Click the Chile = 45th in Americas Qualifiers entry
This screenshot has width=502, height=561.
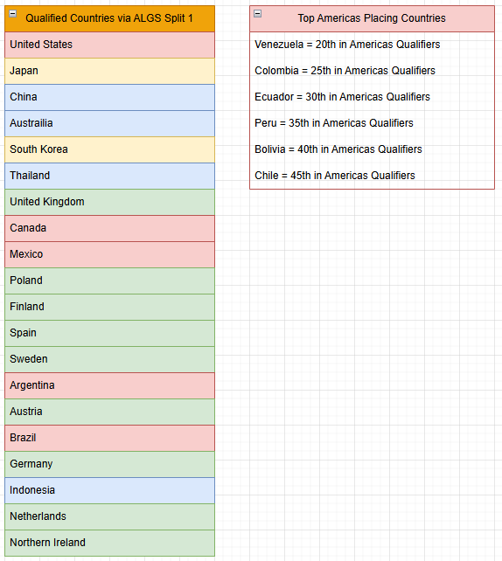tap(372, 176)
